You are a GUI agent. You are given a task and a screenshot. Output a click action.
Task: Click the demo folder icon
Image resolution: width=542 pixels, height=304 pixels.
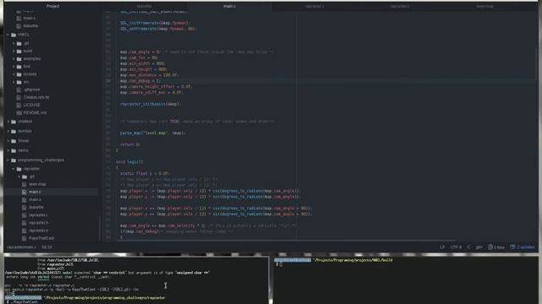click(x=14, y=150)
